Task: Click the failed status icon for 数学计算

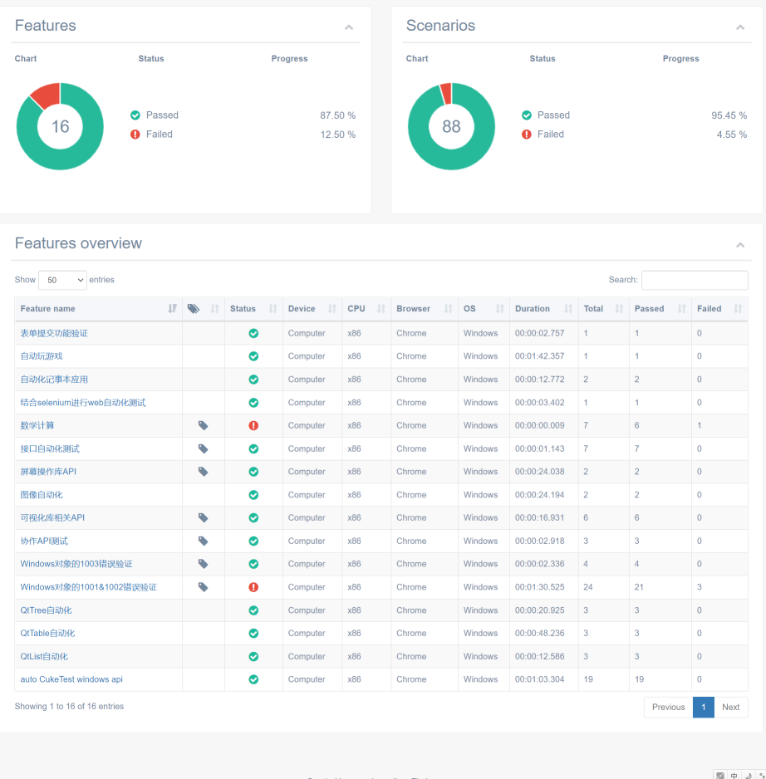Action: tap(253, 425)
